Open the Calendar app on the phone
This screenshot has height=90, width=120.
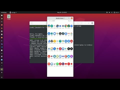(x=60, y=26)
